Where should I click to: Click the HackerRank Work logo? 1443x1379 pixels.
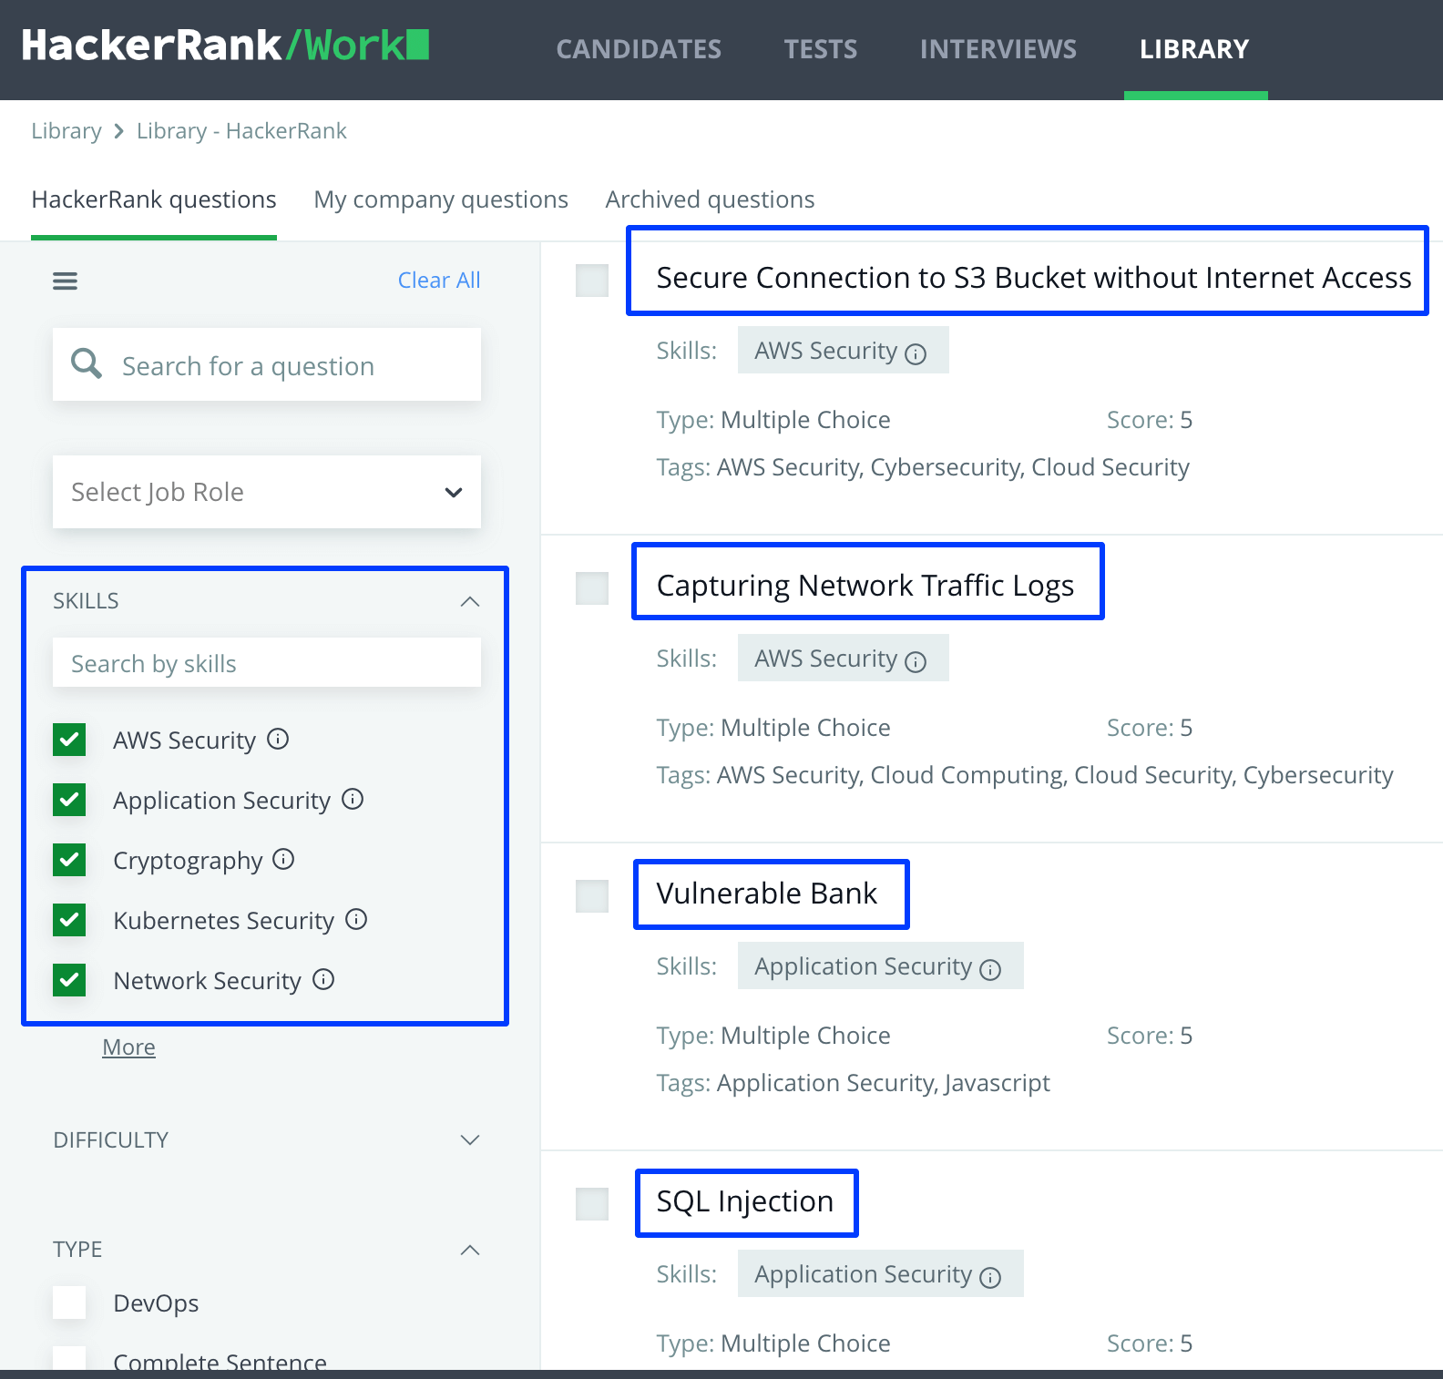225,46
